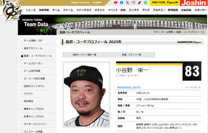208x133 pixels.
Task: Switch to the English site
Action: (97, 2)
